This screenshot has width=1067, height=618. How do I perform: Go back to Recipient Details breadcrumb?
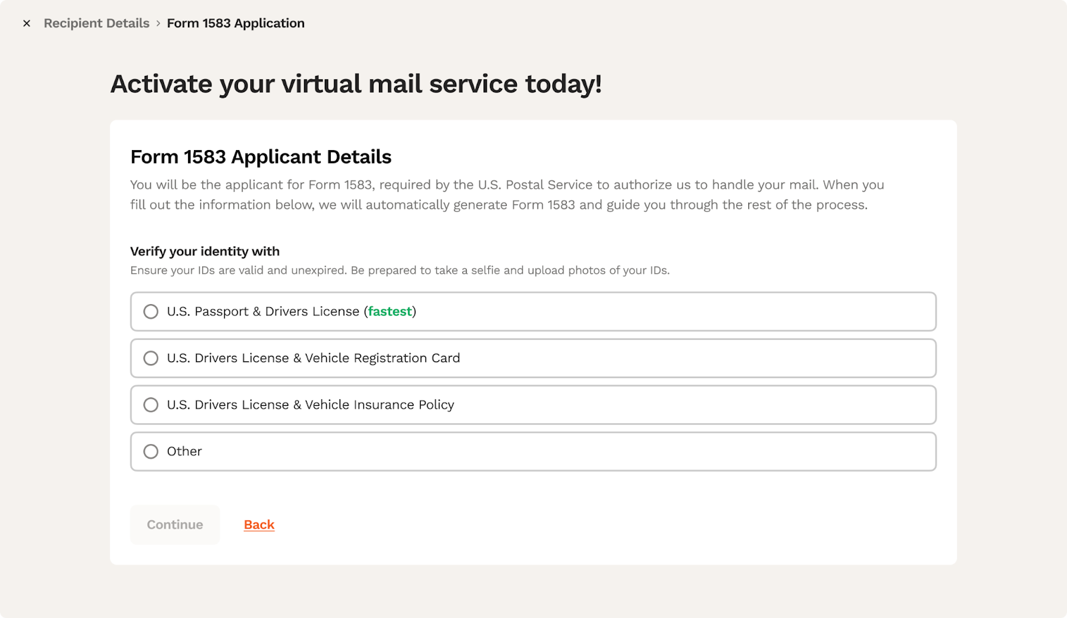point(97,23)
